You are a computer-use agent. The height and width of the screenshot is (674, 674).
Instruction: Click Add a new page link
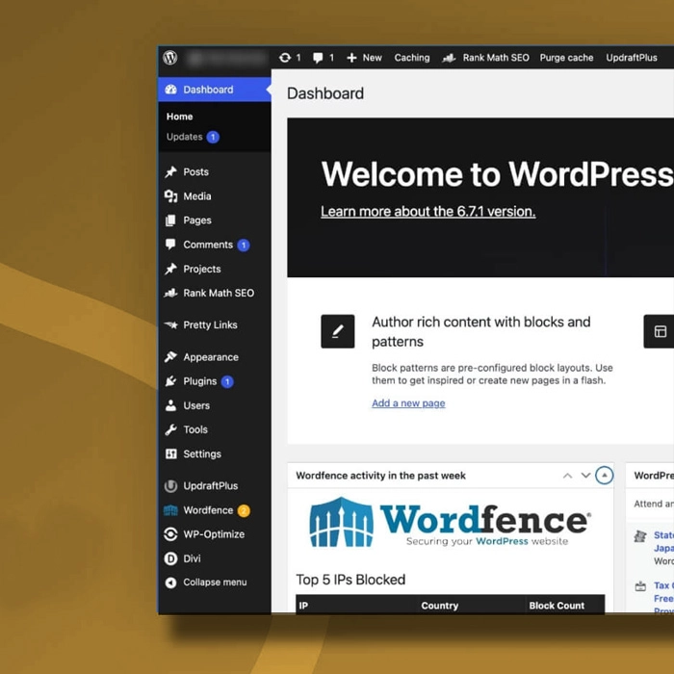408,403
